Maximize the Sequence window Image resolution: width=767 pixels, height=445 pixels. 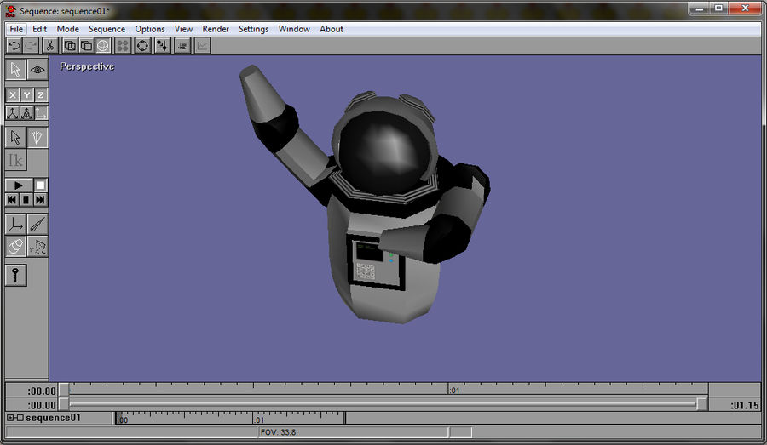tap(718, 9)
